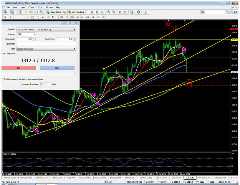Switch to M5 timeframe
Image resolution: width=240 pixels, height=185 pixels.
point(67,17)
